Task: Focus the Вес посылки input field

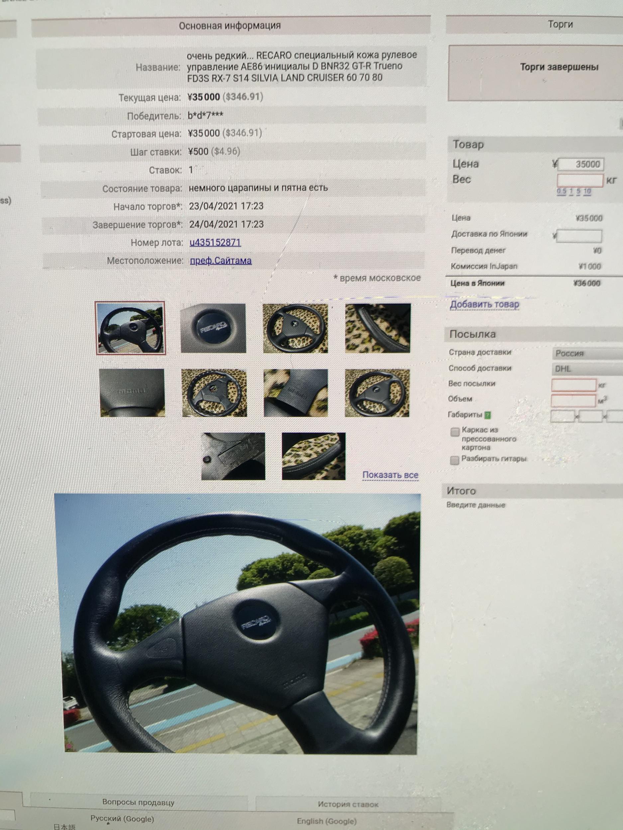Action: click(574, 385)
